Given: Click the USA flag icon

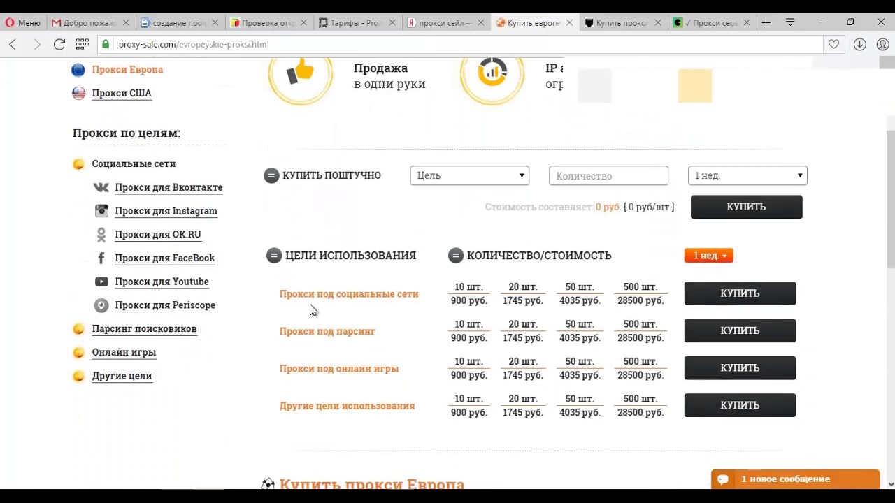Looking at the screenshot, I should pyautogui.click(x=78, y=93).
